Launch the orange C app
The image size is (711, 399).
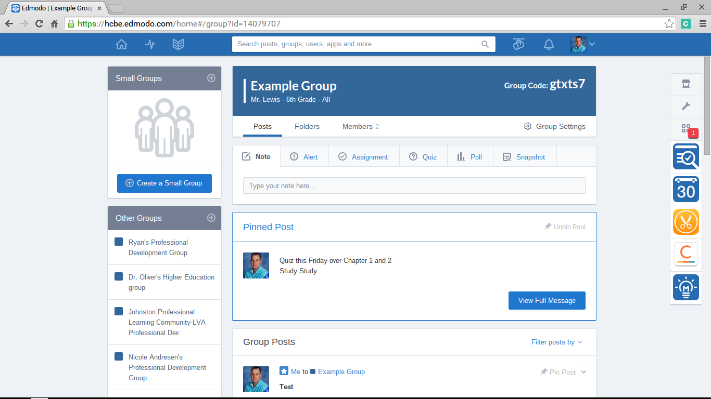click(x=686, y=255)
